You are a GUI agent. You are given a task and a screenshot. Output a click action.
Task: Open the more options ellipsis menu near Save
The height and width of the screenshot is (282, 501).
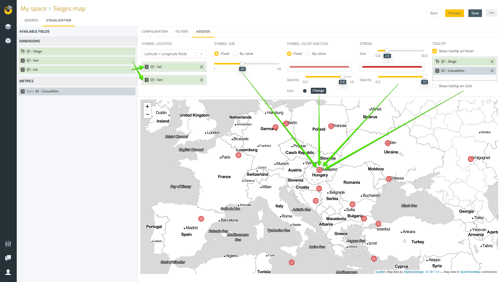(x=491, y=13)
